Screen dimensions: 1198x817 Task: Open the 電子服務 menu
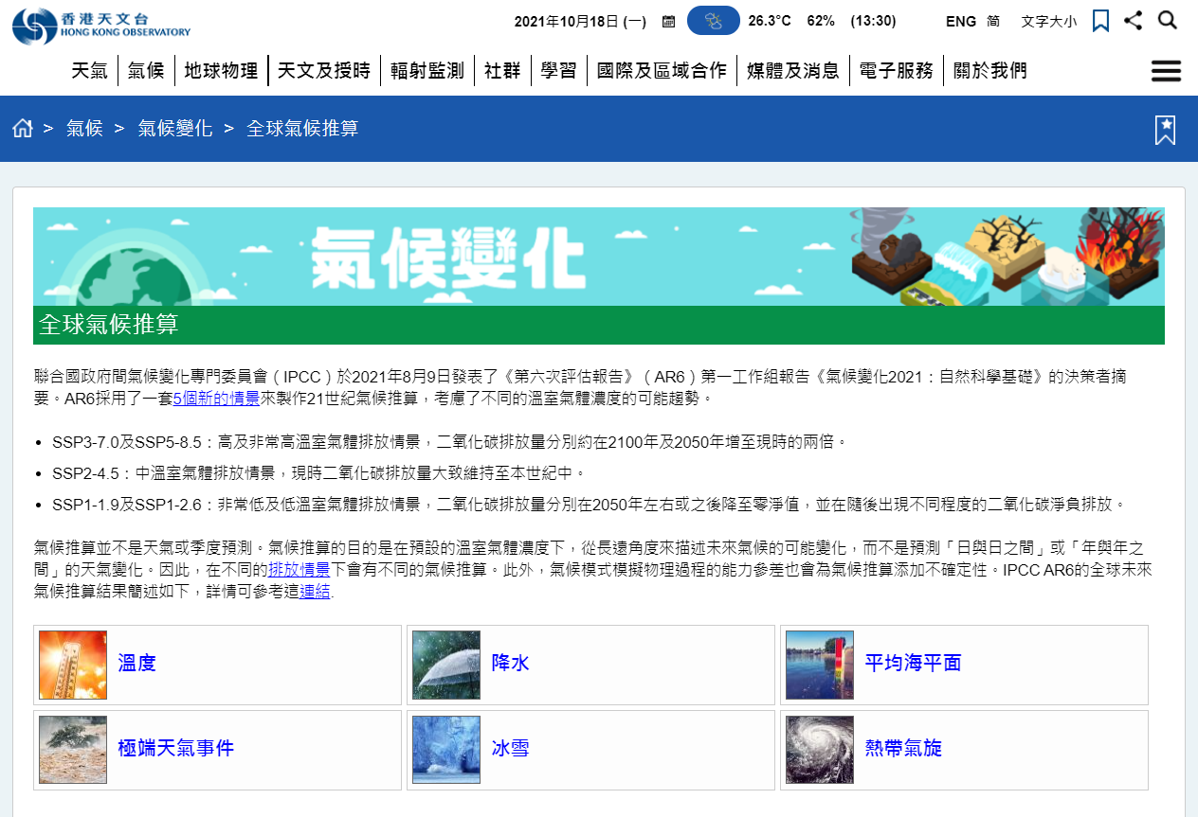(896, 71)
